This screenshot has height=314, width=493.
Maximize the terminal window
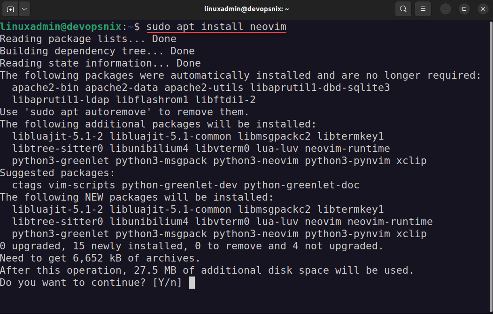click(x=464, y=9)
